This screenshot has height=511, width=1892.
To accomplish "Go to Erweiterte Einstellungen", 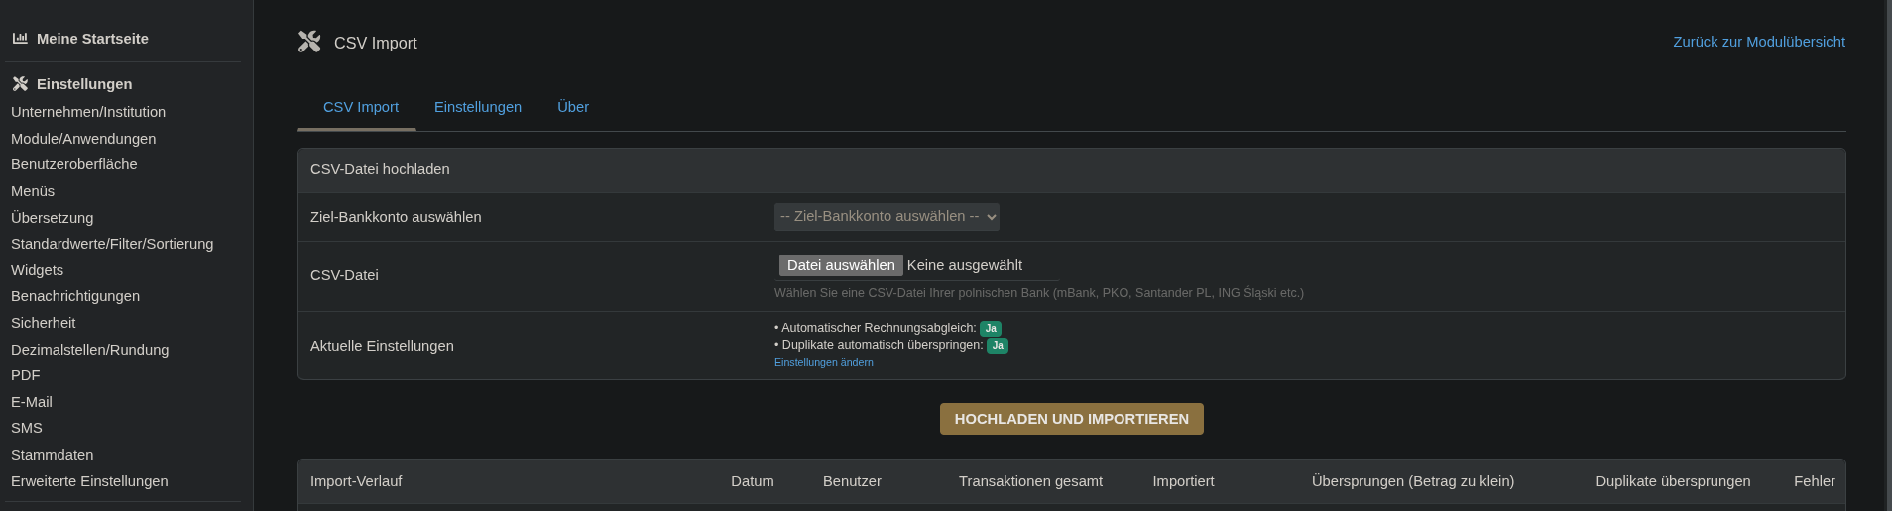I will [x=89, y=481].
